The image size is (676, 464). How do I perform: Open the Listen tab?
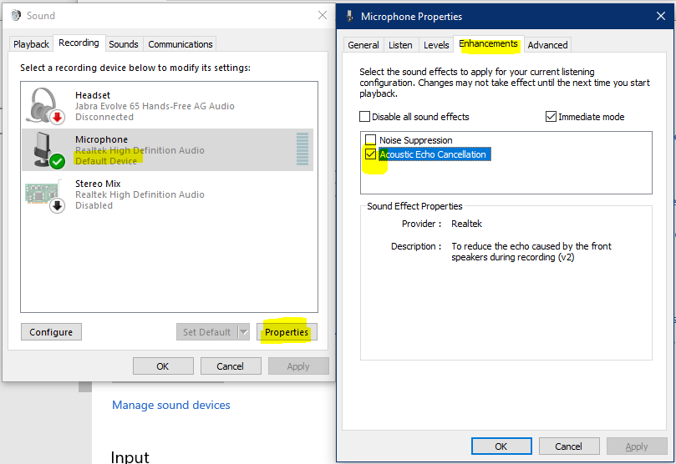pyautogui.click(x=400, y=45)
